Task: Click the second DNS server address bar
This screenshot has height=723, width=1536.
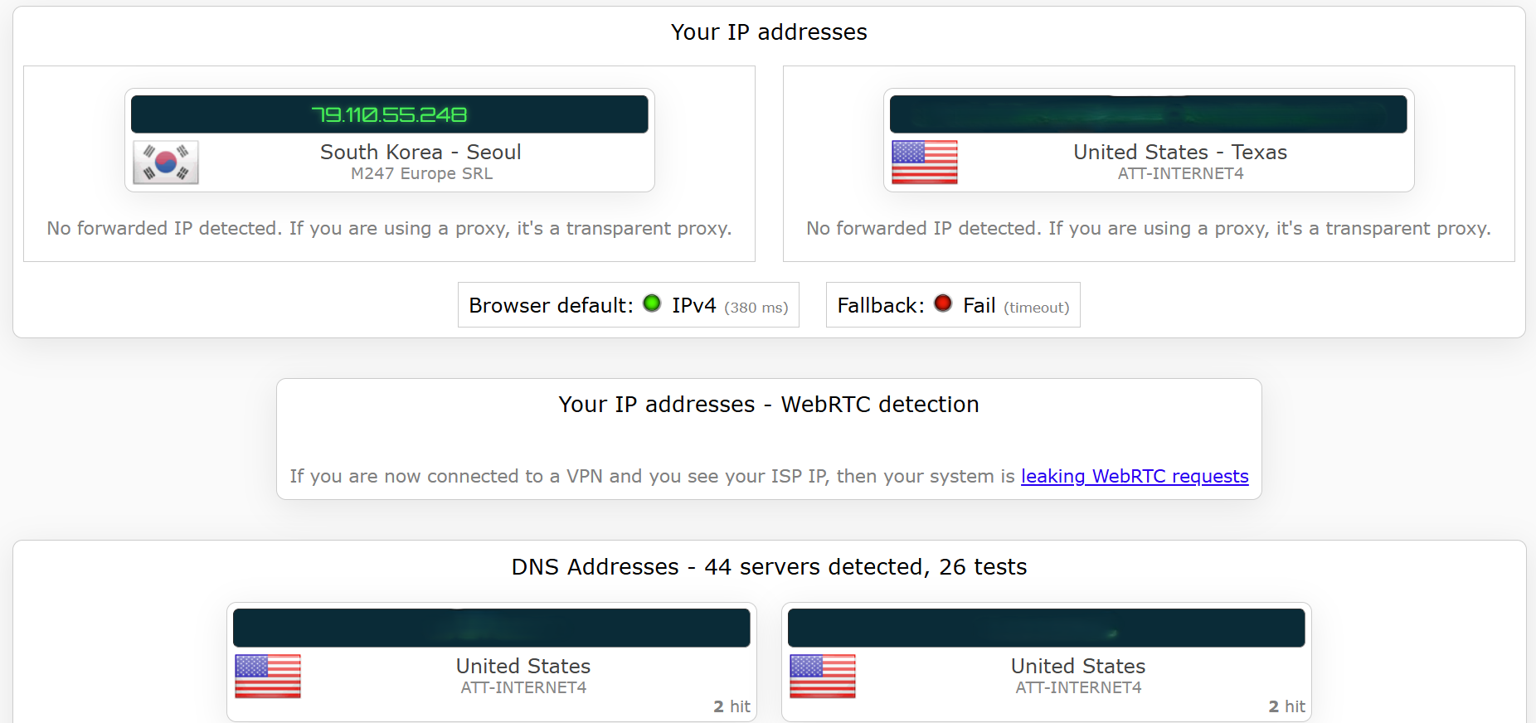Action: click(1047, 628)
